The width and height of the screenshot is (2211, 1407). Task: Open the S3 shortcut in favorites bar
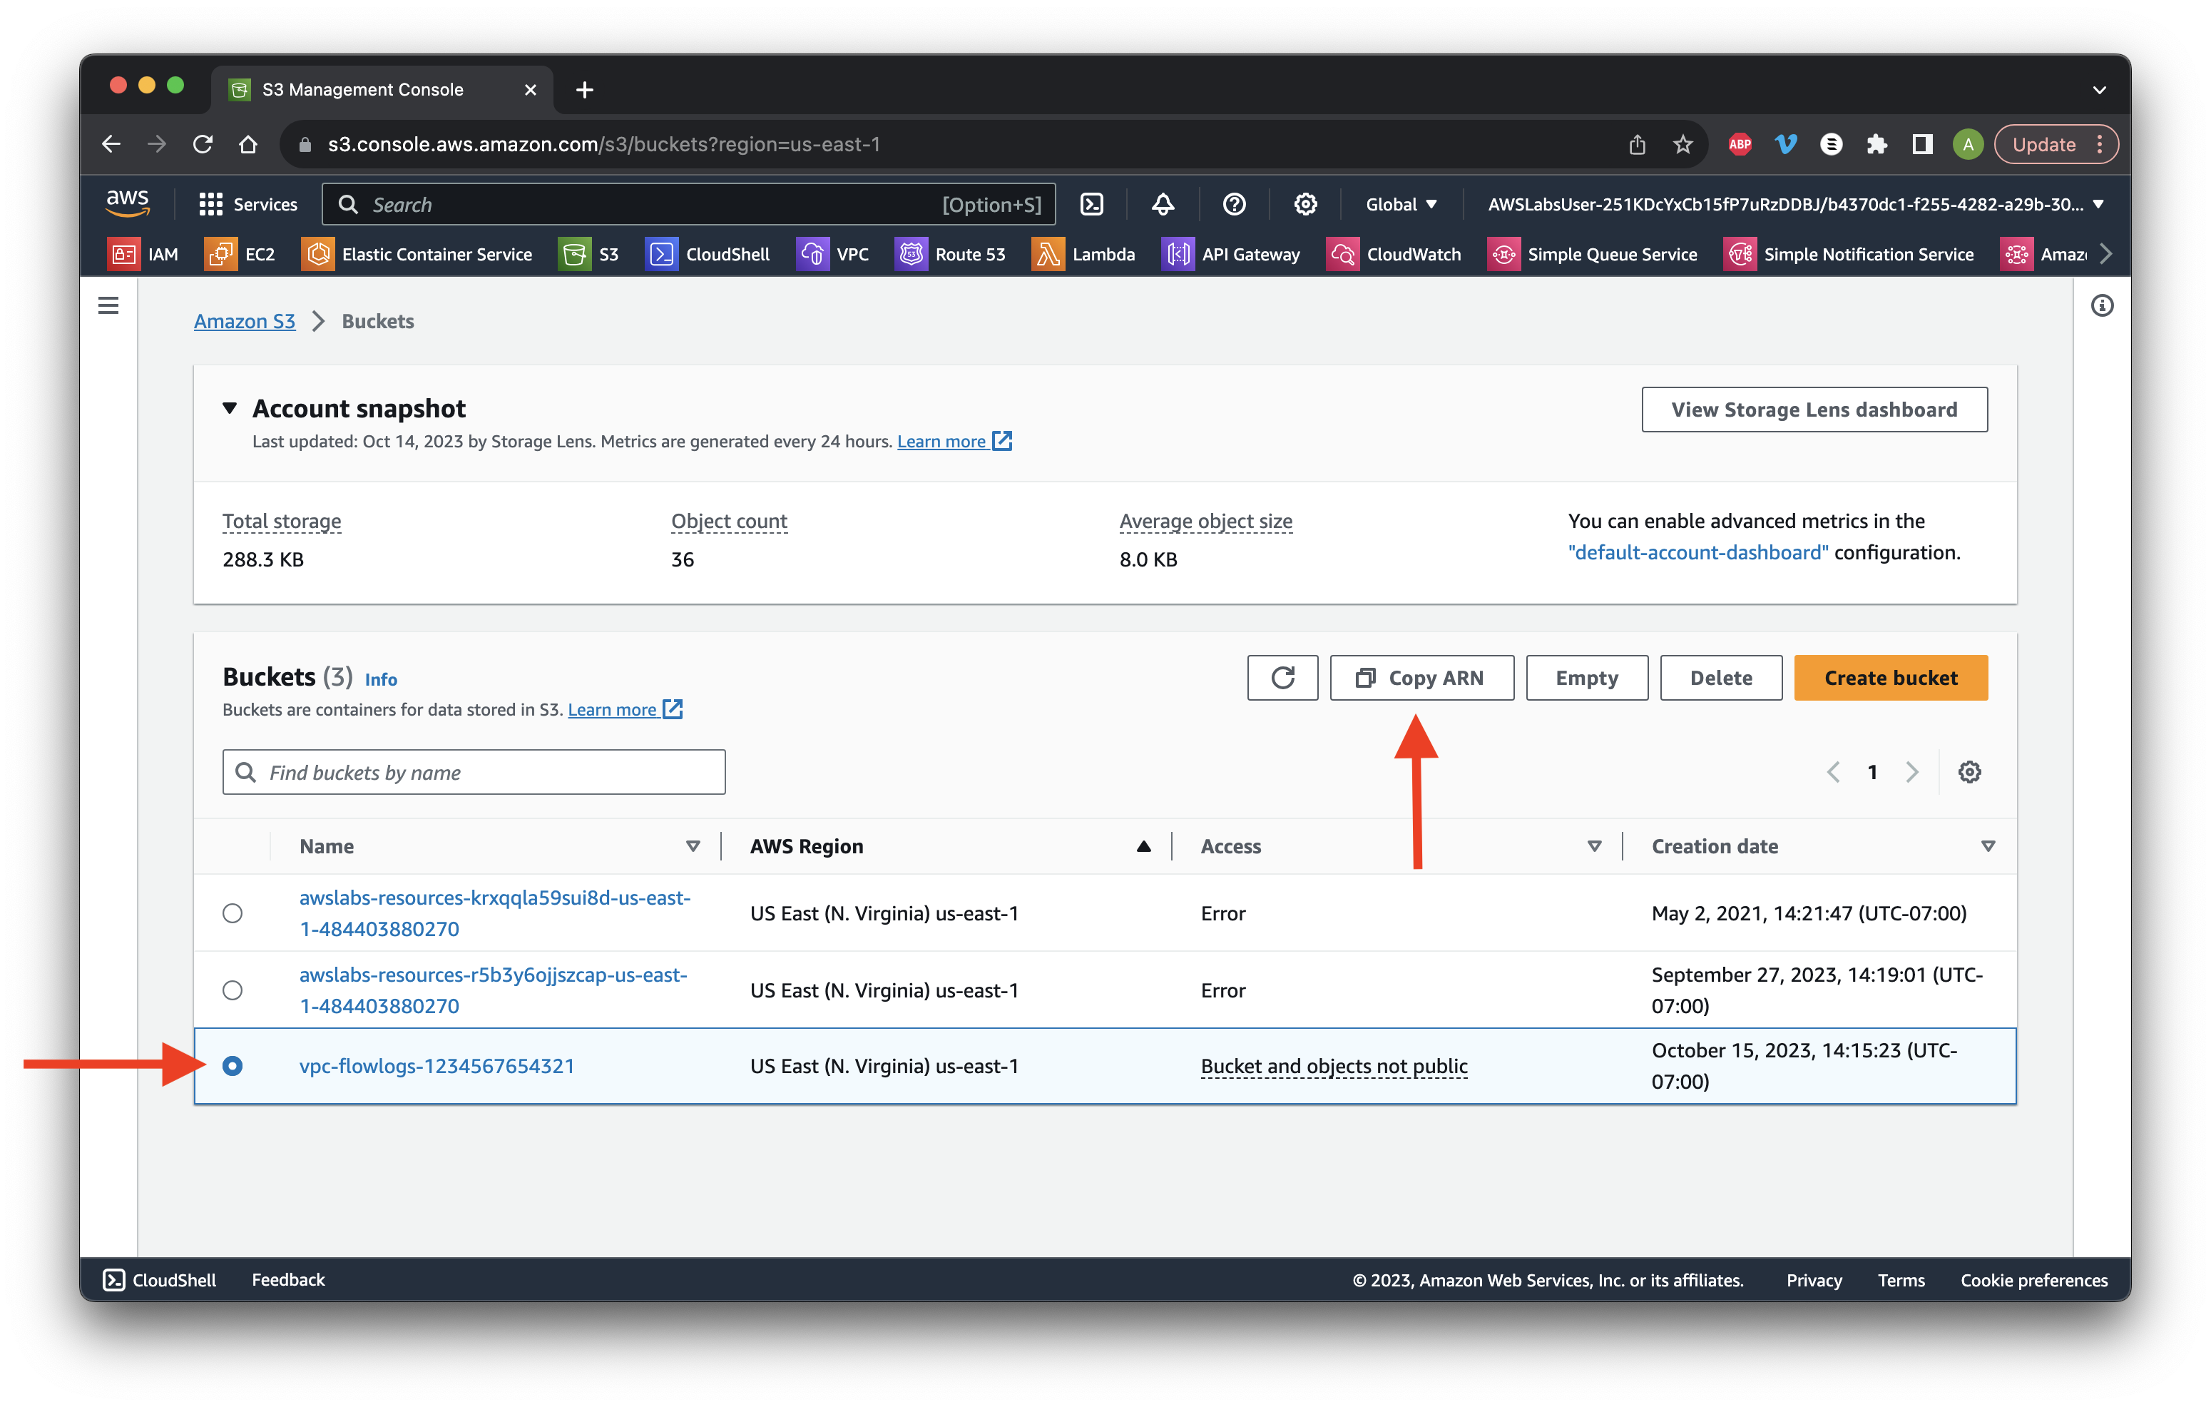click(x=589, y=255)
